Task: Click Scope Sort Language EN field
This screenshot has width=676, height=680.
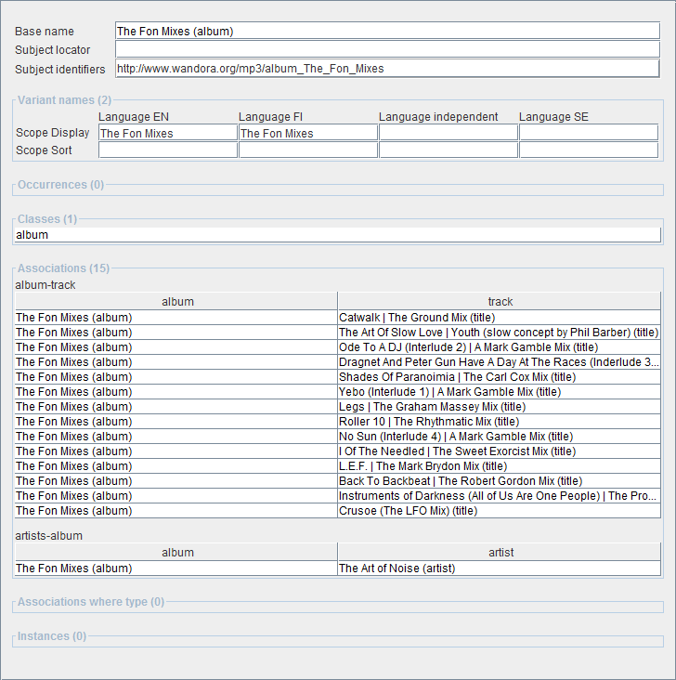Action: point(168,150)
